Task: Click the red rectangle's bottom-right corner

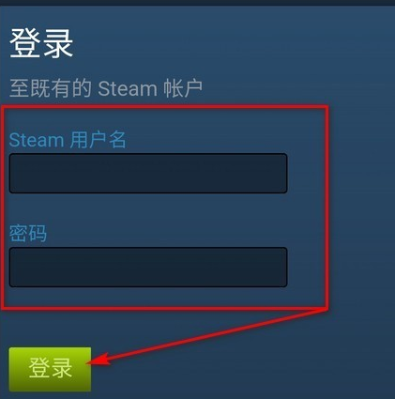Action: (326, 308)
